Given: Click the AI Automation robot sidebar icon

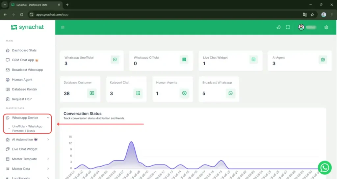Looking at the screenshot, I should (x=8, y=140).
